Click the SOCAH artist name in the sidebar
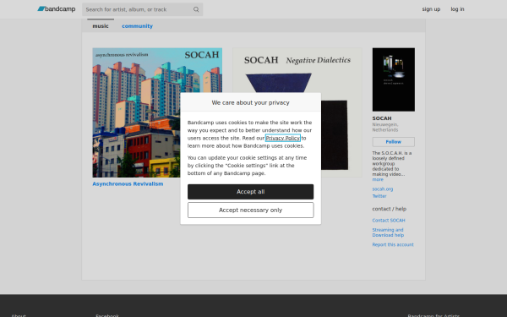 pos(382,118)
